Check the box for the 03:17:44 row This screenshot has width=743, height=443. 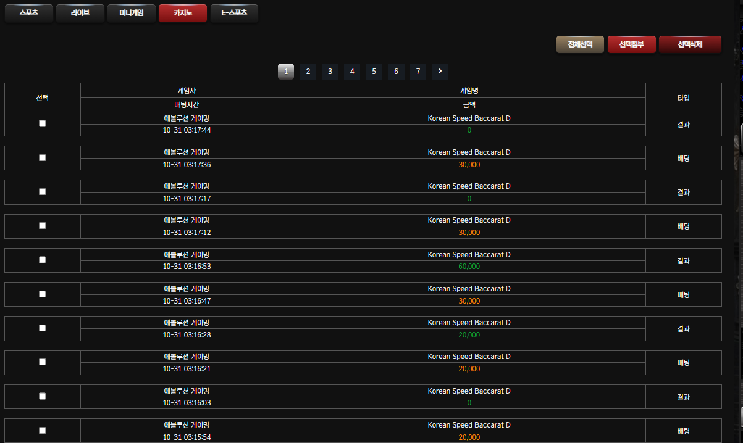coord(42,123)
